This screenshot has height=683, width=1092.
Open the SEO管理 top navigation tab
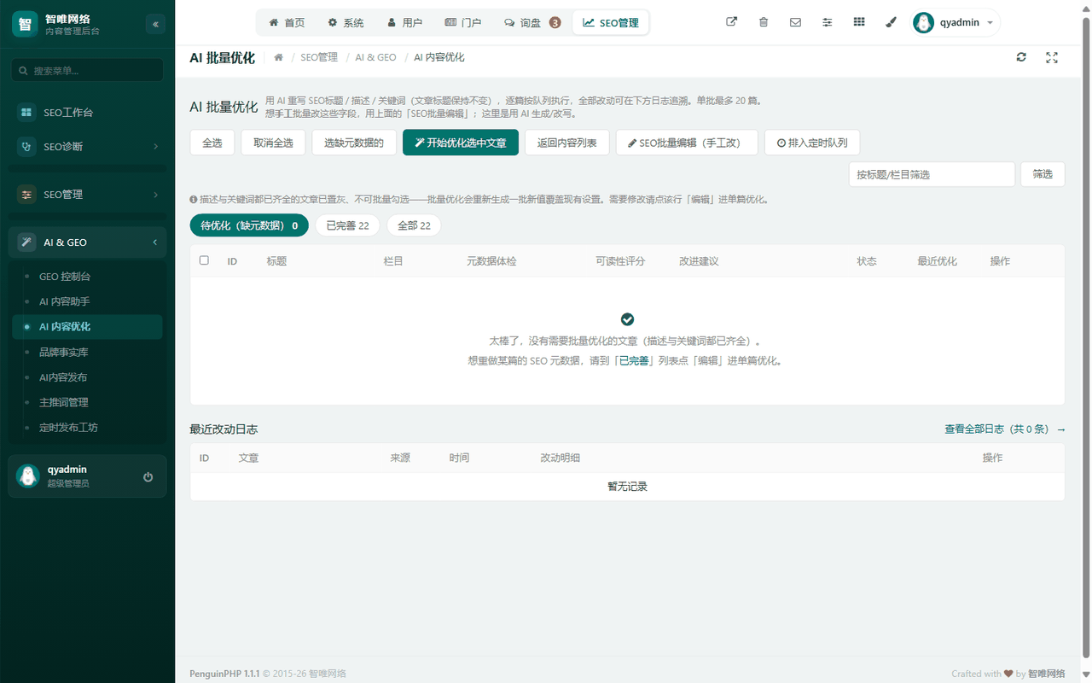(x=611, y=23)
